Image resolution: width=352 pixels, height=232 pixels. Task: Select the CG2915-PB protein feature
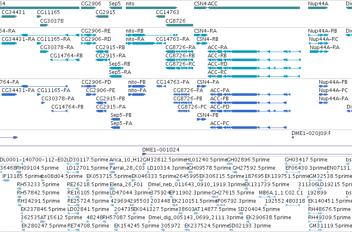[x=101, y=103]
